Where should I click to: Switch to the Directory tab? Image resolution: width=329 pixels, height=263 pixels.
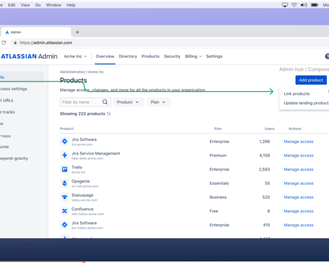[x=128, y=56]
